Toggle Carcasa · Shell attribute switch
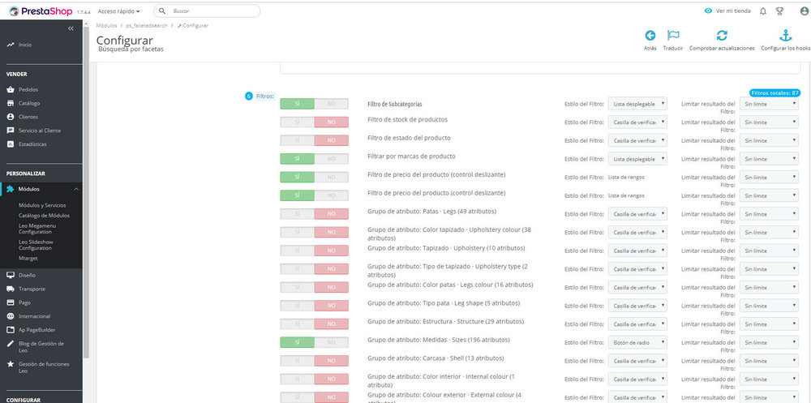This screenshot has width=811, height=403. [315, 361]
